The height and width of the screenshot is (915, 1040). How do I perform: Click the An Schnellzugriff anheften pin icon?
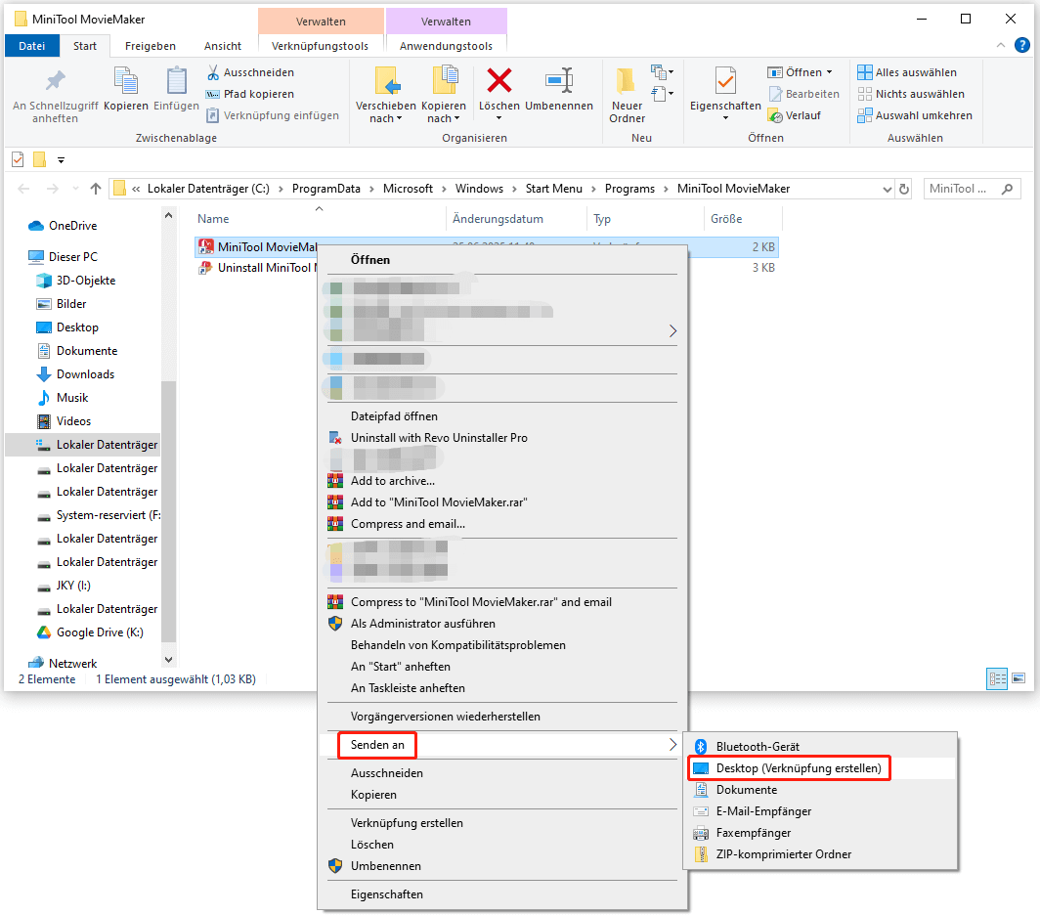55,81
